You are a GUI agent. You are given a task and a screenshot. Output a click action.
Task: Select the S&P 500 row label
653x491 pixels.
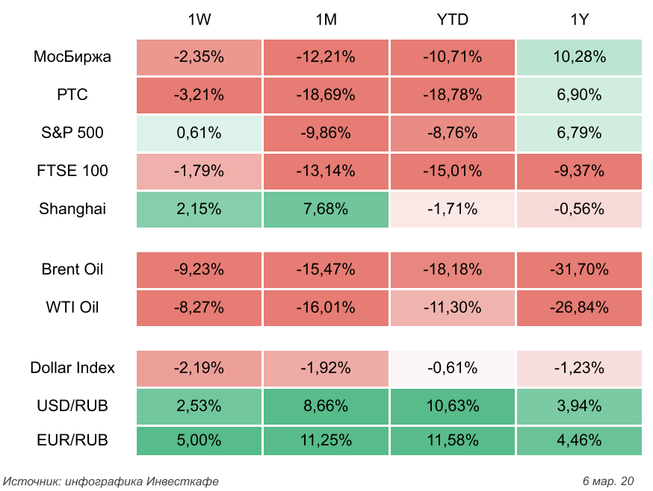[x=72, y=133]
